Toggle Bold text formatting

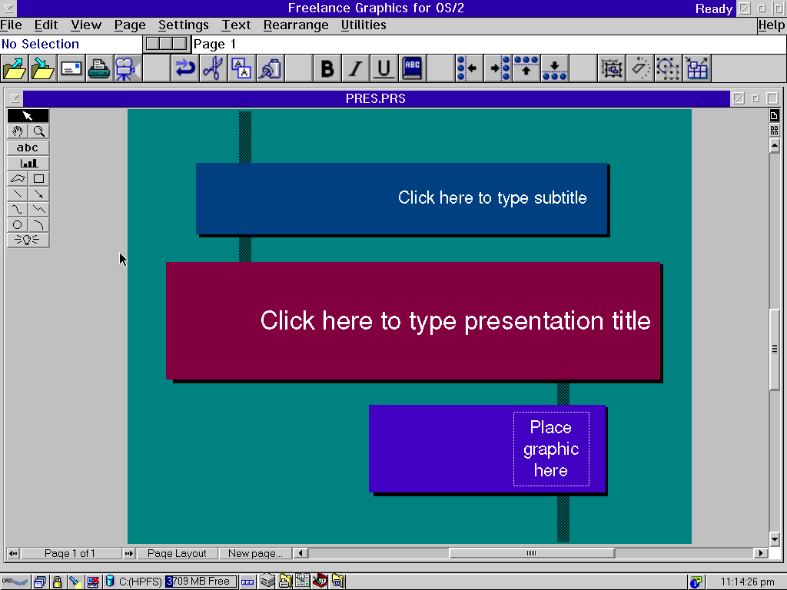click(x=327, y=68)
